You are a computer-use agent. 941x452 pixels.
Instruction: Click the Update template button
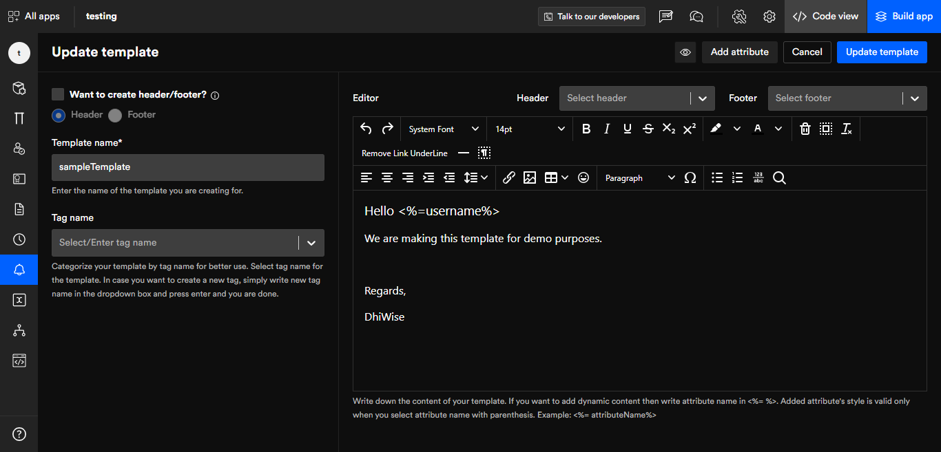tap(882, 52)
